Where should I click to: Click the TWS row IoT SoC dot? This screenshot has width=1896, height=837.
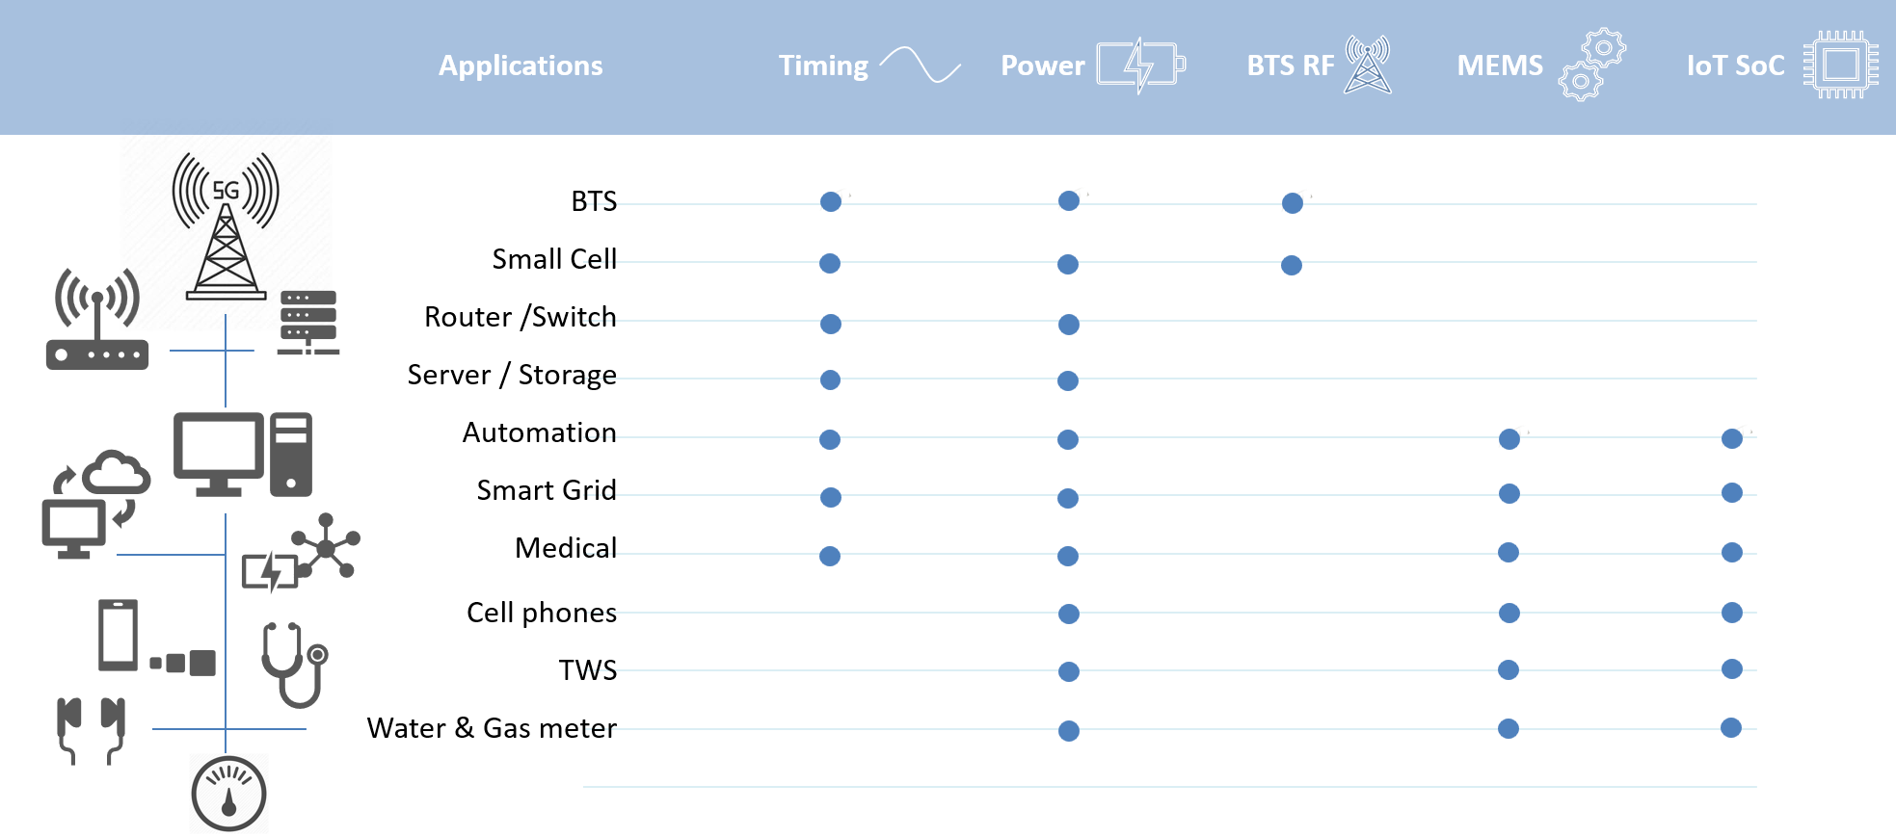[1732, 669]
